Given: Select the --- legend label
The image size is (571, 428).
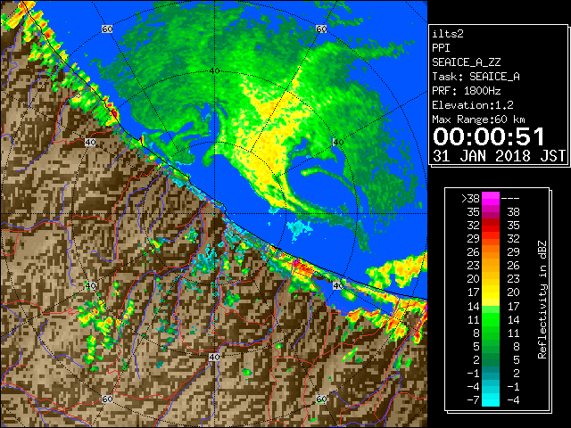Looking at the screenshot, I should [x=510, y=199].
